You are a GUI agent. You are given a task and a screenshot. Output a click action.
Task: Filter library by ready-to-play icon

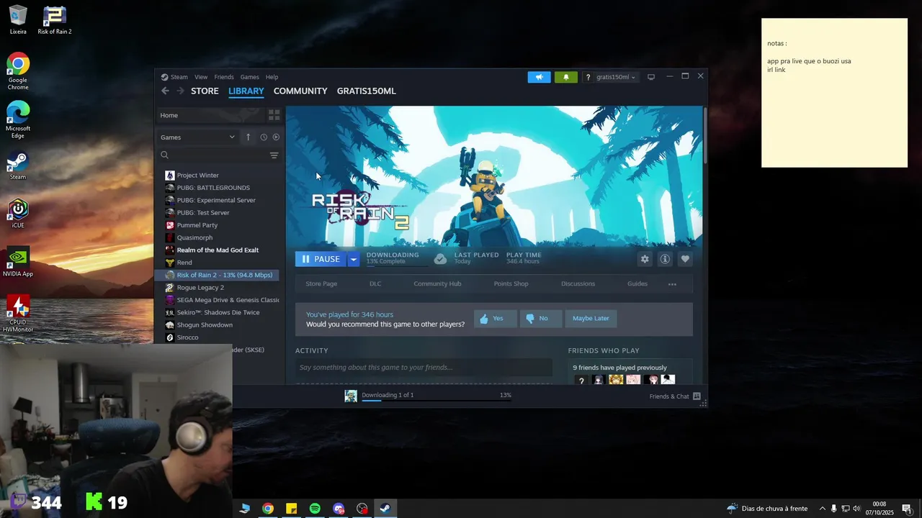[276, 137]
